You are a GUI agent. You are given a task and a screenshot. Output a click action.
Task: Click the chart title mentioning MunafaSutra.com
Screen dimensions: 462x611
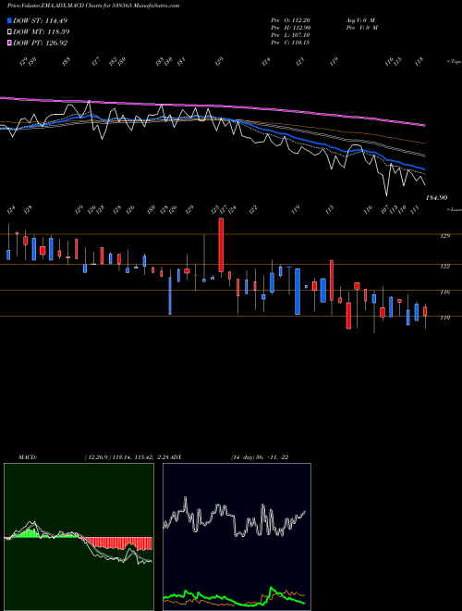pos(93,6)
